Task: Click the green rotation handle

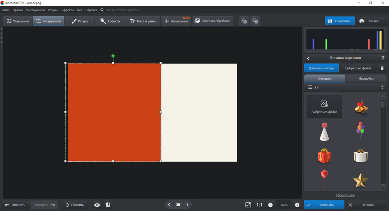Action: (113, 56)
